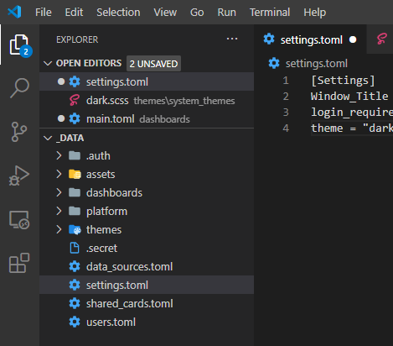Expand the dashboards folder chevron
Image resolution: width=393 pixels, height=346 pixels.
point(59,192)
